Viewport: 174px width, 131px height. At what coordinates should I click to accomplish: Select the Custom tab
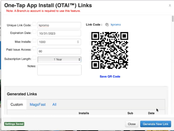point(17,104)
